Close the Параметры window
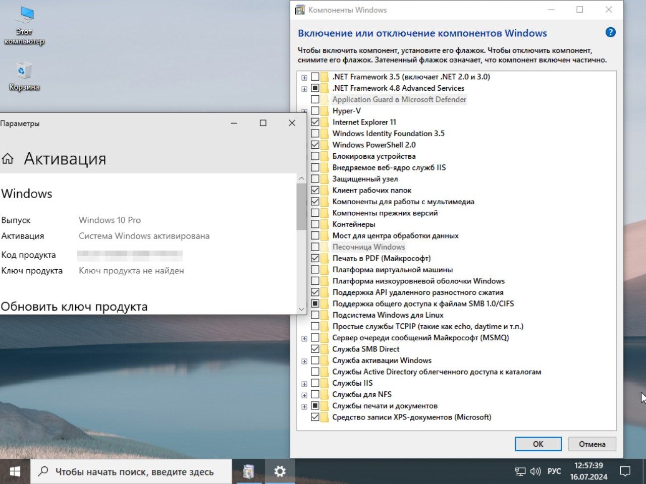This screenshot has width=646, height=484. pos(292,123)
